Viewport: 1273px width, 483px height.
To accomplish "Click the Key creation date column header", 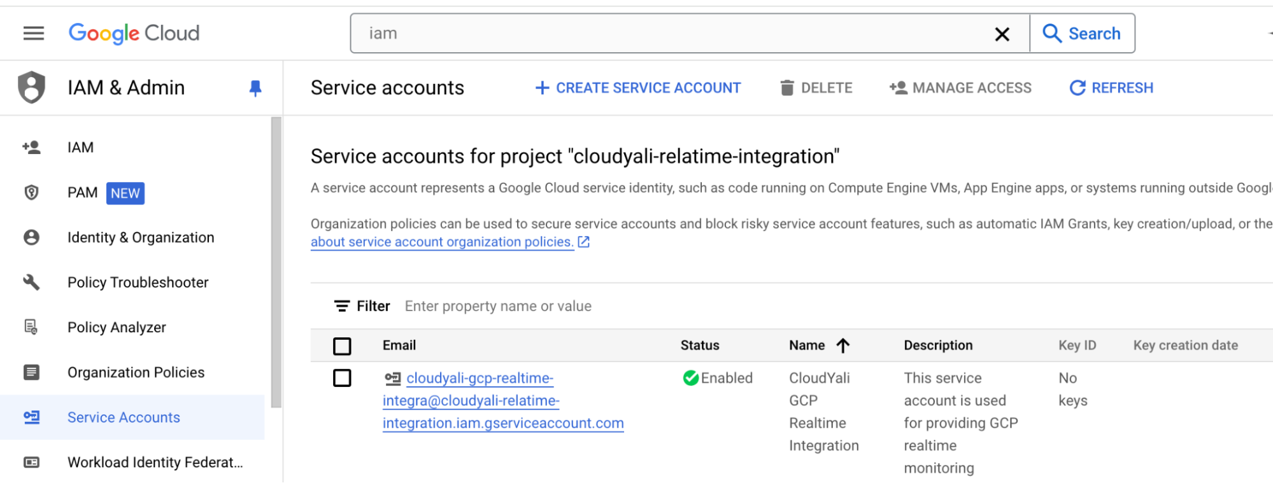I will pos(1186,346).
